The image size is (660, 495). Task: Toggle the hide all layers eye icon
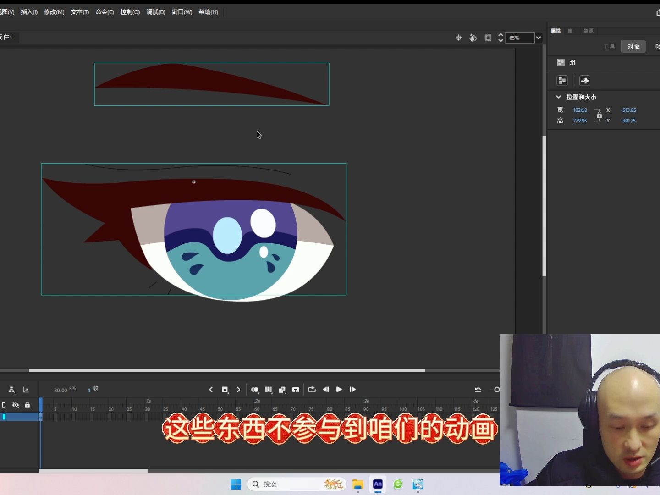pyautogui.click(x=16, y=405)
